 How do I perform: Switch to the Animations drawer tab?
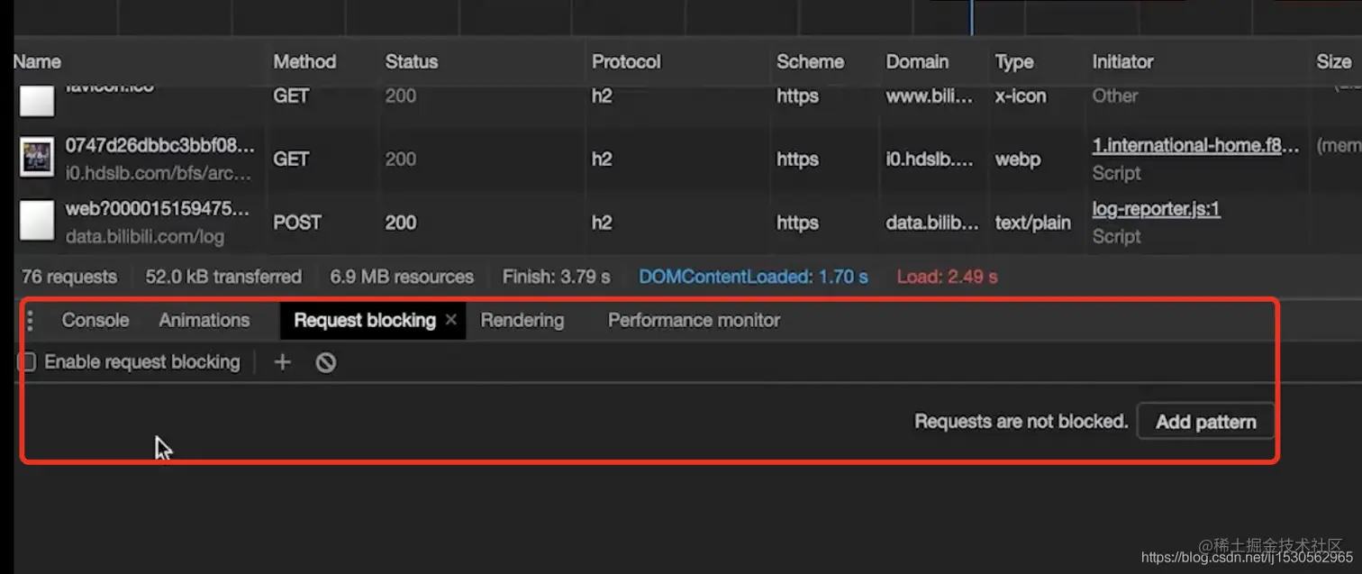click(x=204, y=320)
